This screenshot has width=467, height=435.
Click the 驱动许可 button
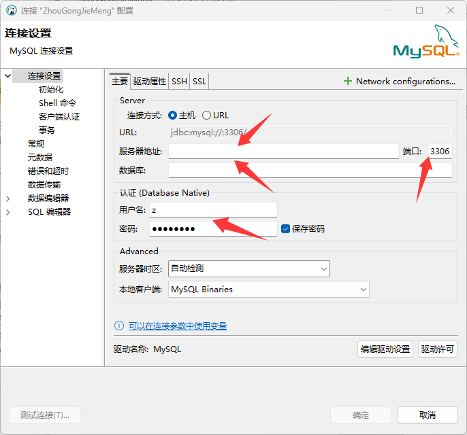coord(438,349)
